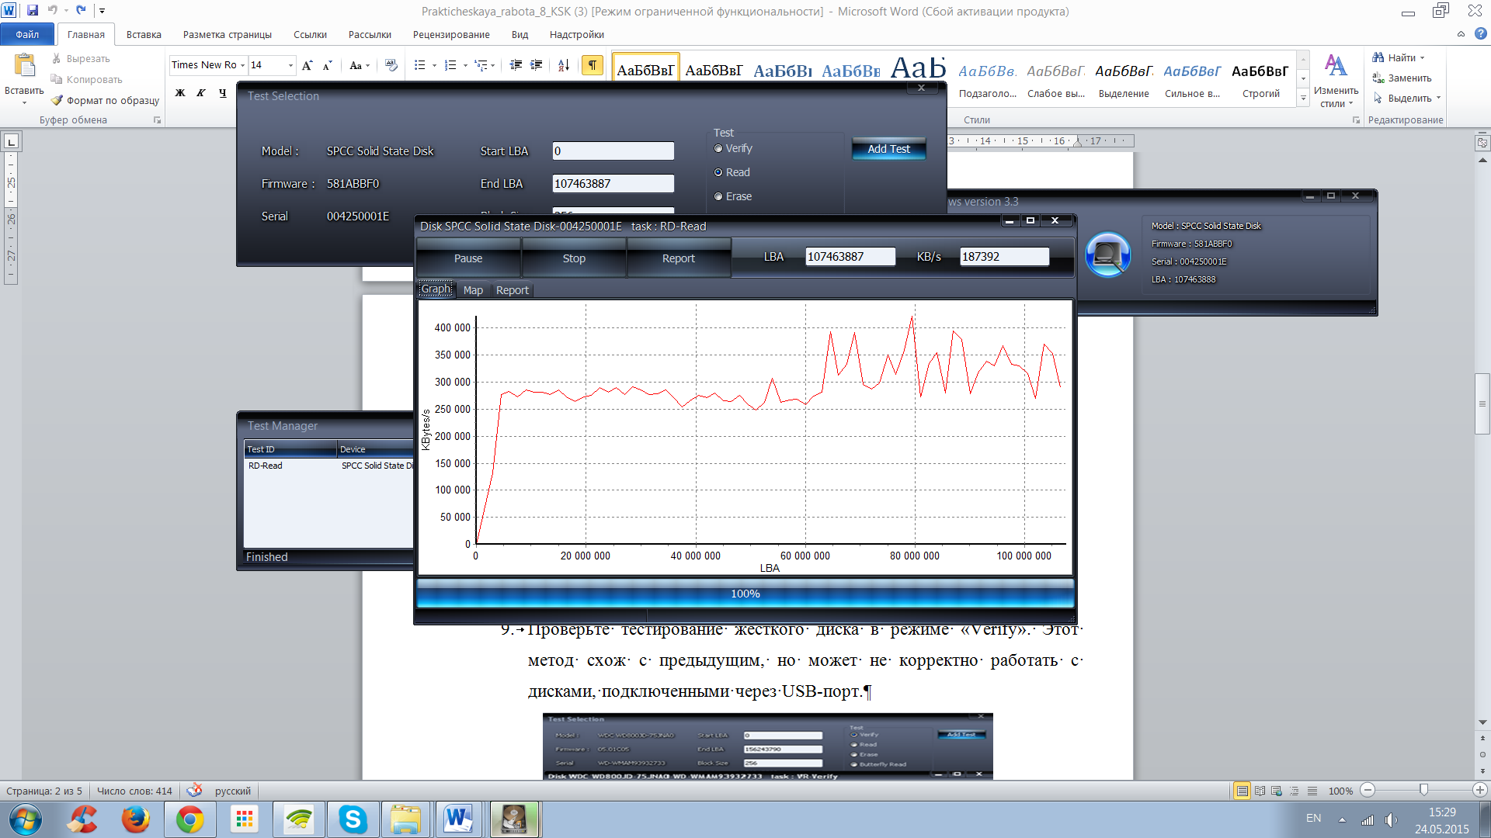Screen dimensions: 1491x838
Task: Switch to Full Screen Reading view icon
Action: pyautogui.click(x=1260, y=791)
